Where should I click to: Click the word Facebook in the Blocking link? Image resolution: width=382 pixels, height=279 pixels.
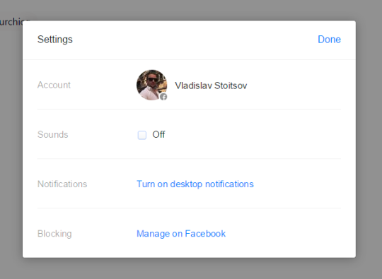coord(205,234)
